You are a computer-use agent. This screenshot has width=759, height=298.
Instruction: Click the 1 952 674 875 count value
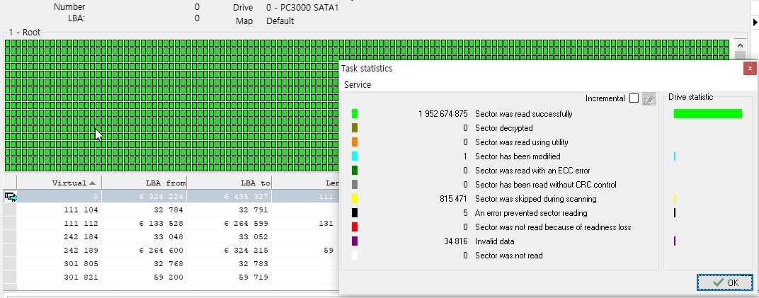tap(443, 114)
